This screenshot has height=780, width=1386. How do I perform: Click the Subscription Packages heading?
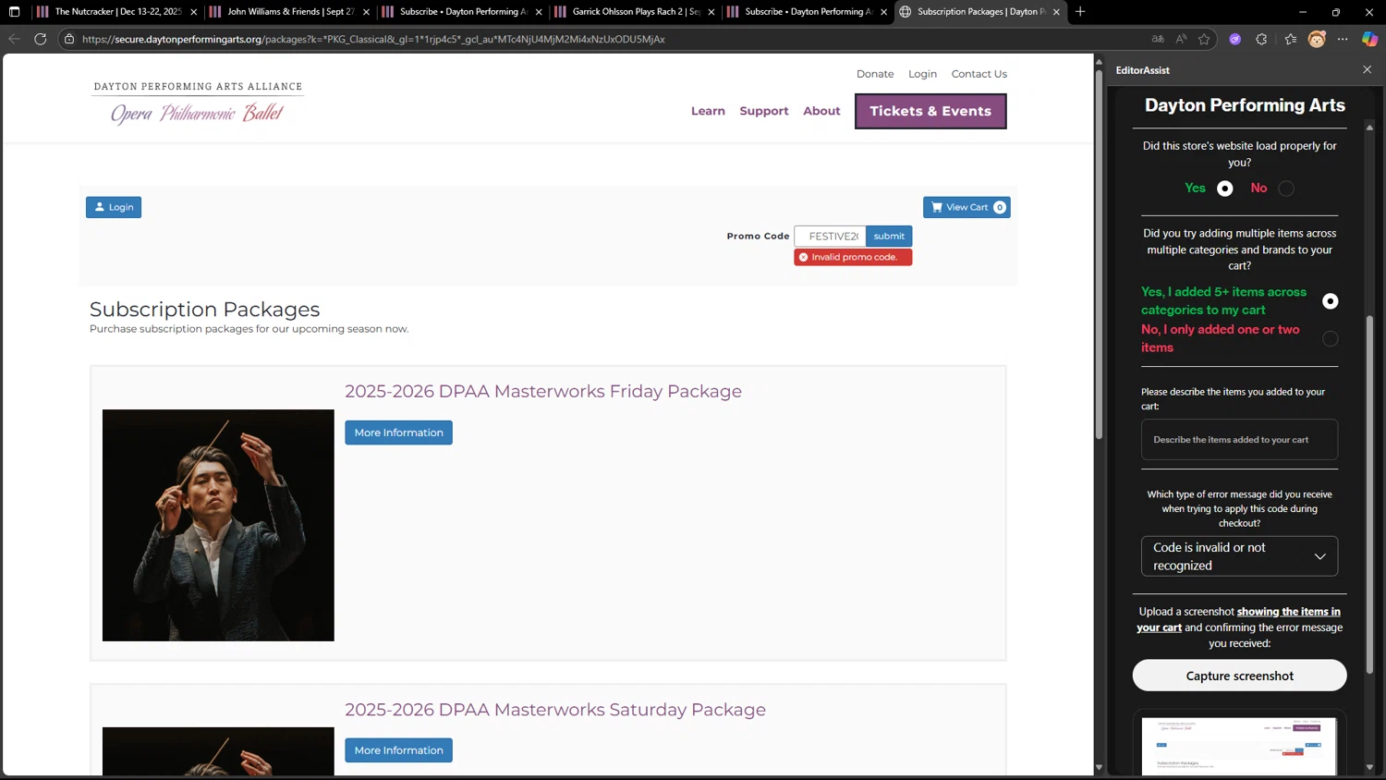(204, 310)
